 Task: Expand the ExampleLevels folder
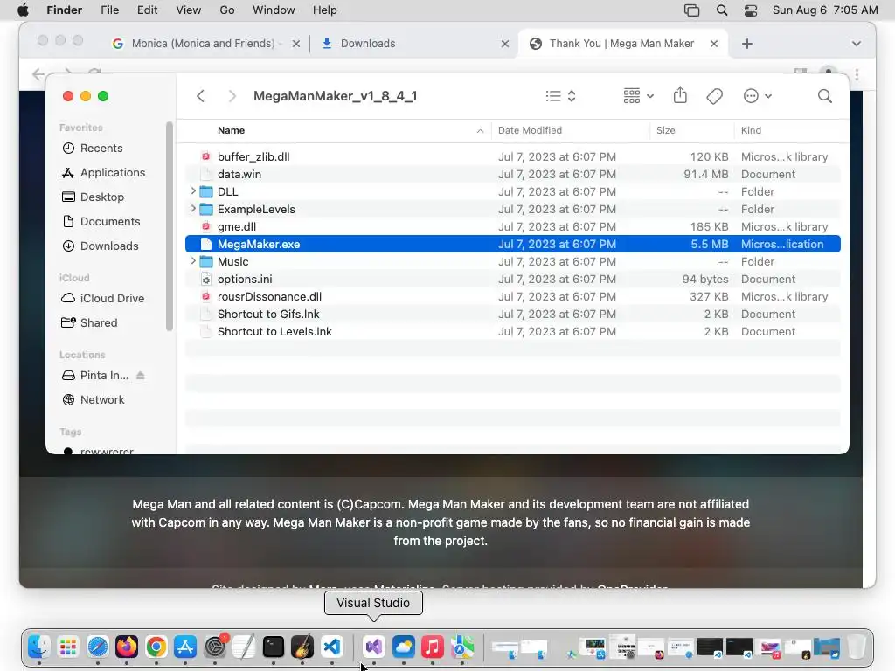(193, 209)
